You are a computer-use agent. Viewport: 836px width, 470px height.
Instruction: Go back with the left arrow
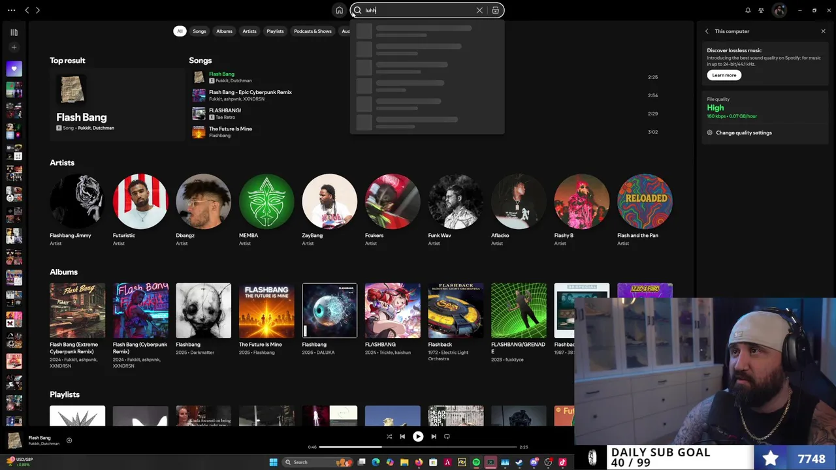(27, 10)
